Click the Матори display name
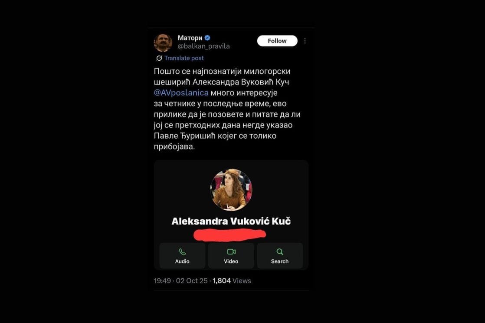The image size is (485, 323). point(190,38)
